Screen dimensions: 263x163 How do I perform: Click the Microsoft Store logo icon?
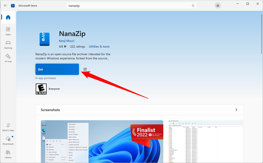(x=13, y=5)
